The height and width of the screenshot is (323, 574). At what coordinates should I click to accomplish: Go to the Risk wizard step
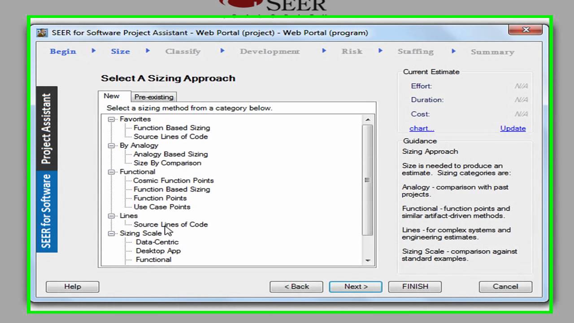click(352, 51)
